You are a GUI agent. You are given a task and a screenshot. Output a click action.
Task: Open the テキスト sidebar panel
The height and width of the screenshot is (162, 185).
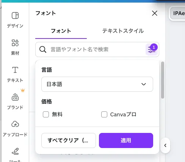pos(15,74)
